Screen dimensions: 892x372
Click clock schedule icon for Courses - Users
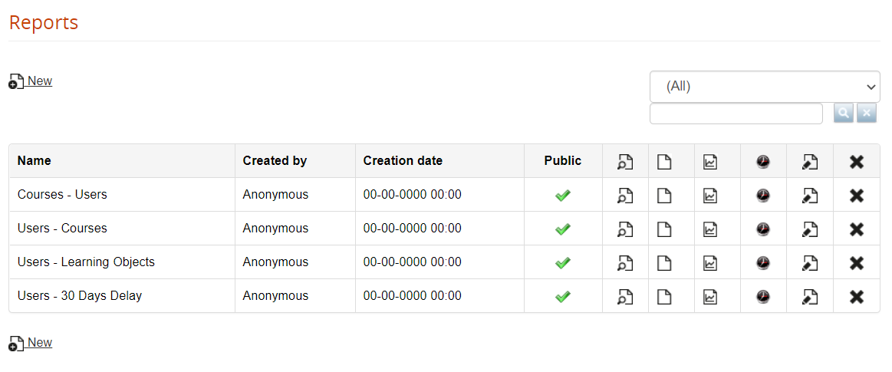pyautogui.click(x=763, y=196)
